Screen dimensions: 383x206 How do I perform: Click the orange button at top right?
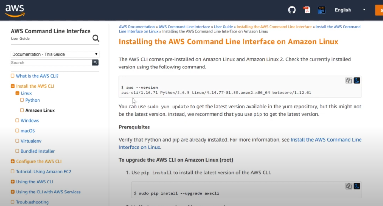[x=379, y=10]
